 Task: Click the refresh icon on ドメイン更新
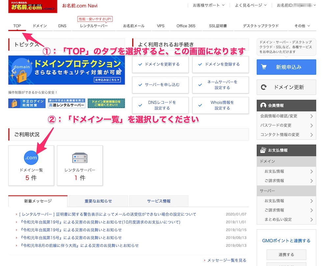point(264,87)
